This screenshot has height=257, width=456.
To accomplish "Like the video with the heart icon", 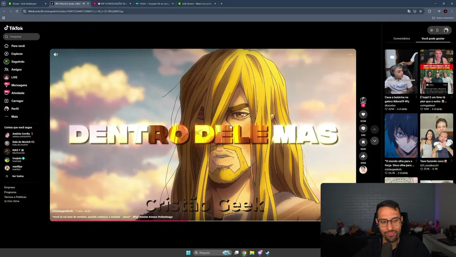I will pyautogui.click(x=363, y=114).
